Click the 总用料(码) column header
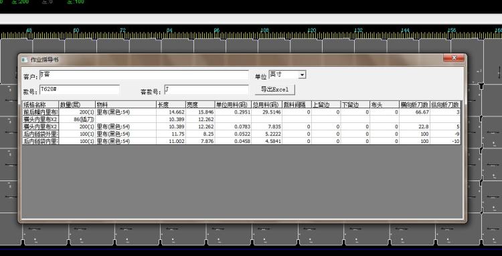Image resolution: width=502 pixels, height=256 pixels. click(x=266, y=104)
